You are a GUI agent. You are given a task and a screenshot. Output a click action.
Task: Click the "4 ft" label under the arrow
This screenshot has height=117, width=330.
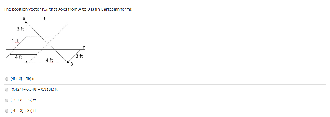tap(19, 57)
